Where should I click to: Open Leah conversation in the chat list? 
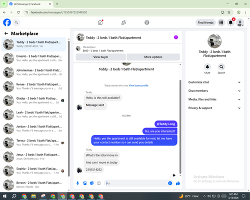point(33,114)
